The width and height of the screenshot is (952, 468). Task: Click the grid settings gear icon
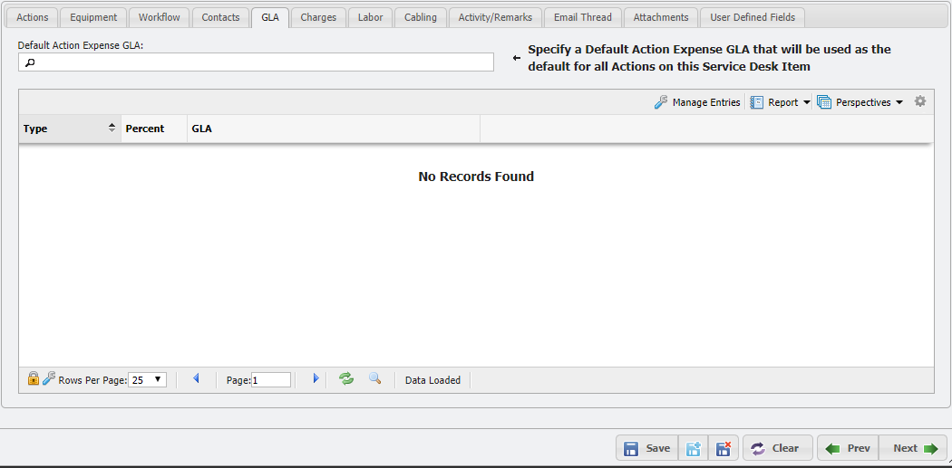click(x=920, y=102)
